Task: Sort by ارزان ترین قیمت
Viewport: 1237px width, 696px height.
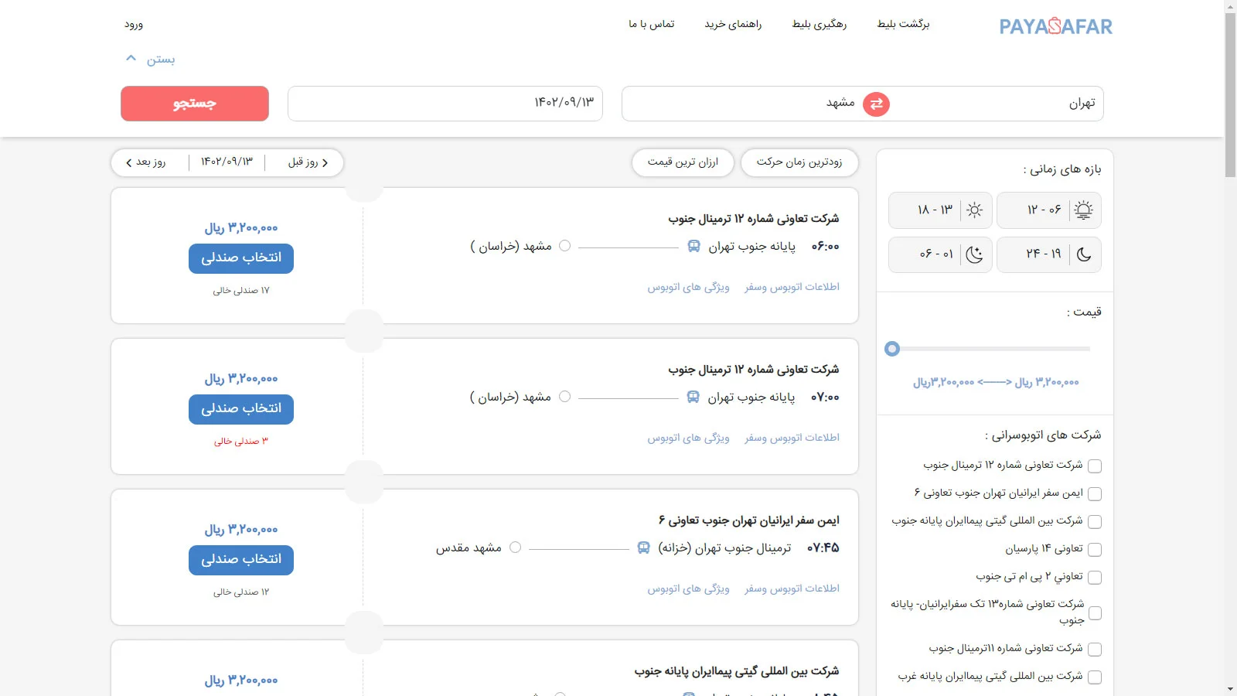Action: pyautogui.click(x=683, y=162)
